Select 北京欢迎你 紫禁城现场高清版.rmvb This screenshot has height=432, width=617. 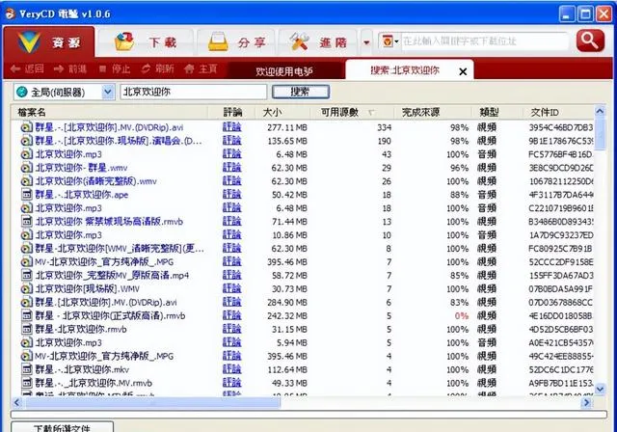109,222
